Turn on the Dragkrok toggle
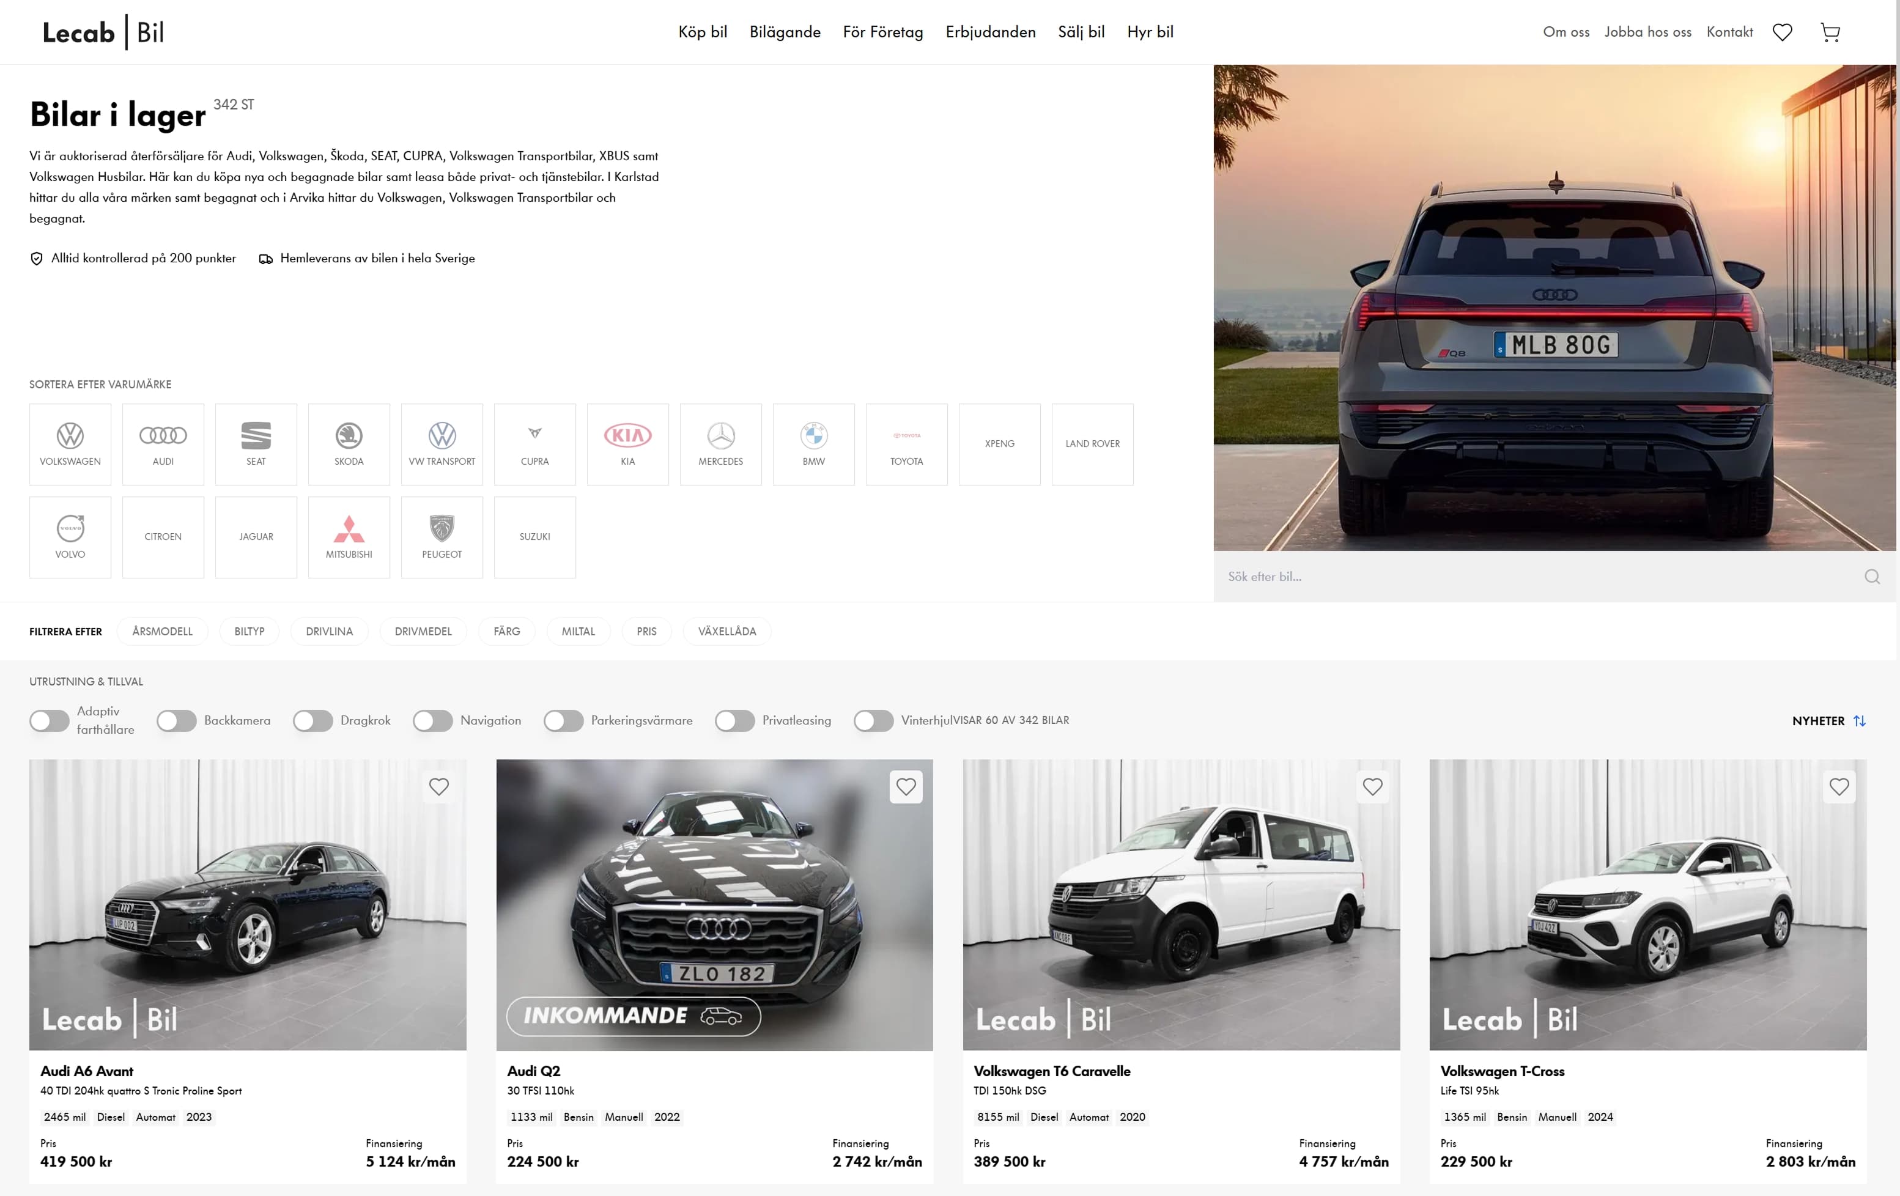 click(313, 721)
